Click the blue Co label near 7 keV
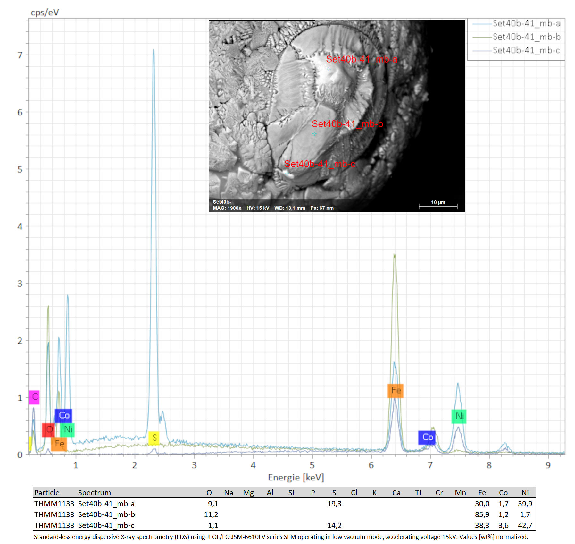The height and width of the screenshot is (544, 575). point(427,438)
